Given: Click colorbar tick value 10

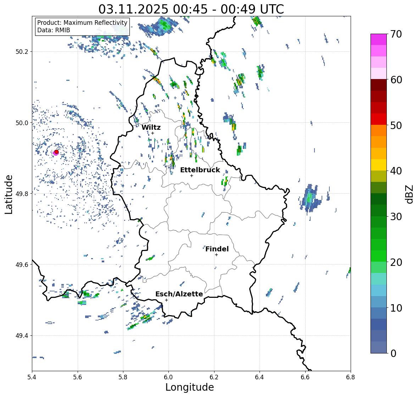Looking at the screenshot, I should pos(396,308).
